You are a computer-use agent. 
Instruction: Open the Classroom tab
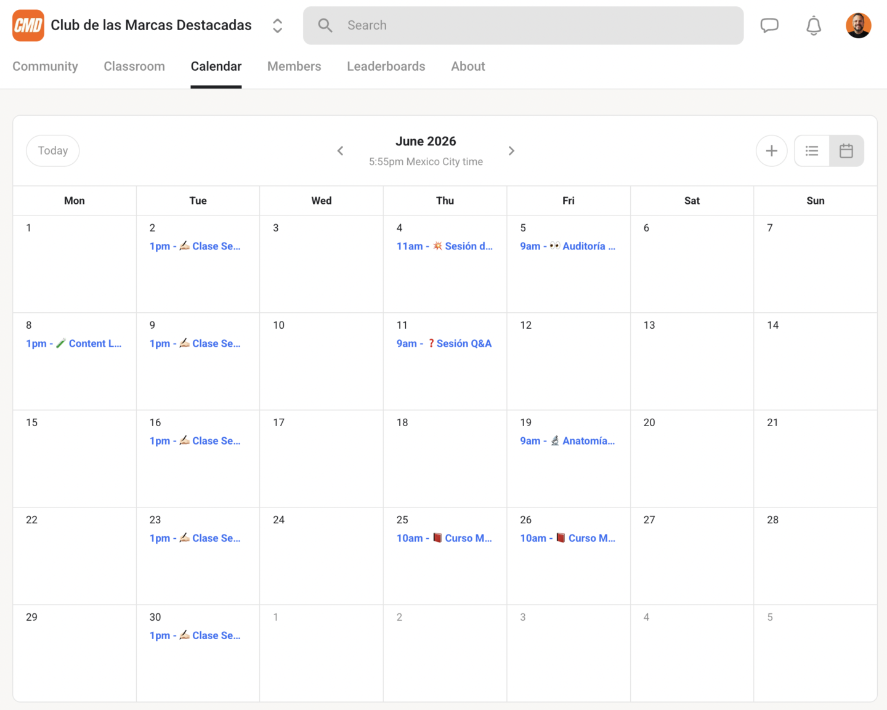134,67
